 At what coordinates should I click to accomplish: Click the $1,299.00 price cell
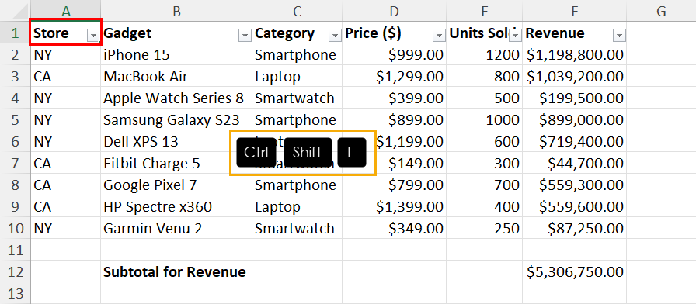click(394, 76)
